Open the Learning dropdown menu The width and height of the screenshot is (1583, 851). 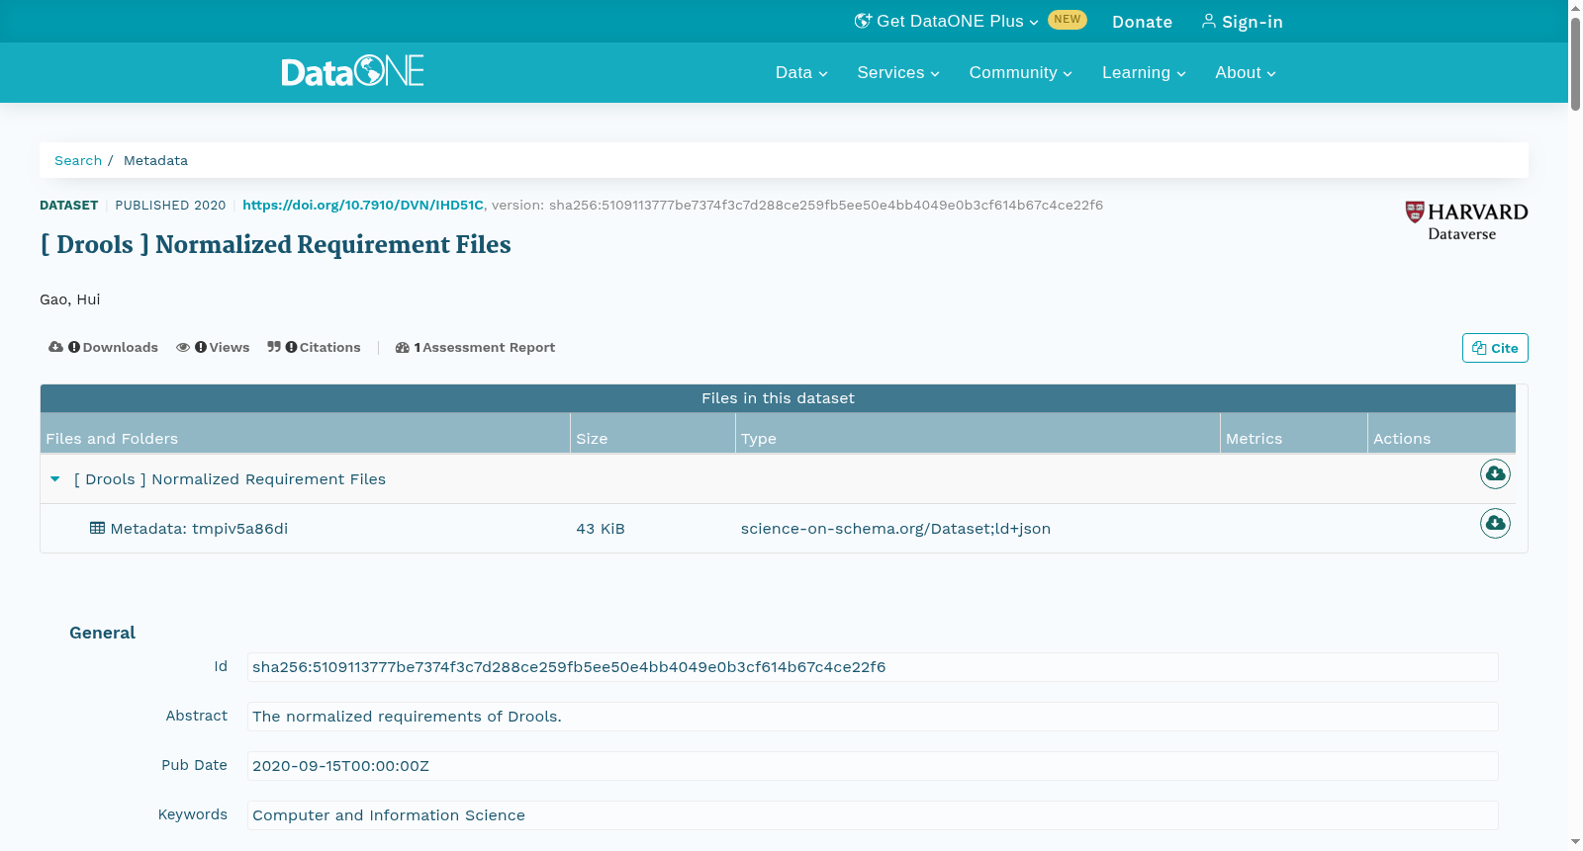tap(1144, 72)
